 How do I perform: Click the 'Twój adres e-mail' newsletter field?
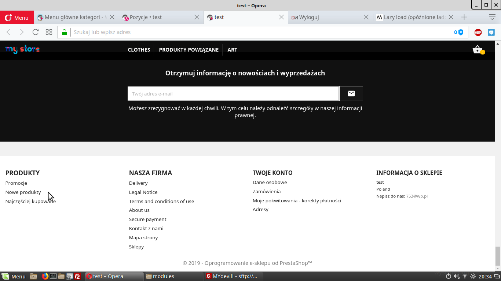pyautogui.click(x=233, y=94)
